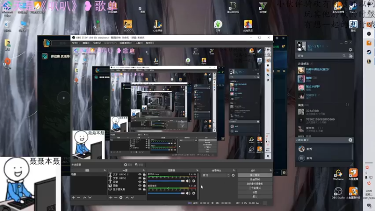Image resolution: width=375 pixels, height=211 pixels.
Task: Click the League client settings gear
Action: (277, 38)
